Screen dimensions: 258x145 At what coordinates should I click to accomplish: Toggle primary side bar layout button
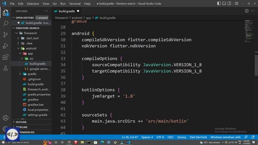coord(219,4)
